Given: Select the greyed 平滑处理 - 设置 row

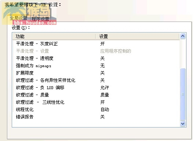Looking at the screenshot, I should 96,51.
